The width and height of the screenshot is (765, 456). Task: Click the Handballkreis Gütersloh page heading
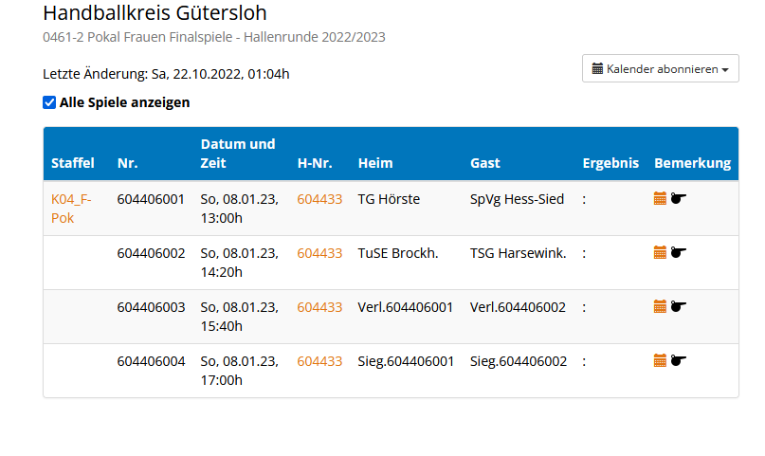coord(155,13)
